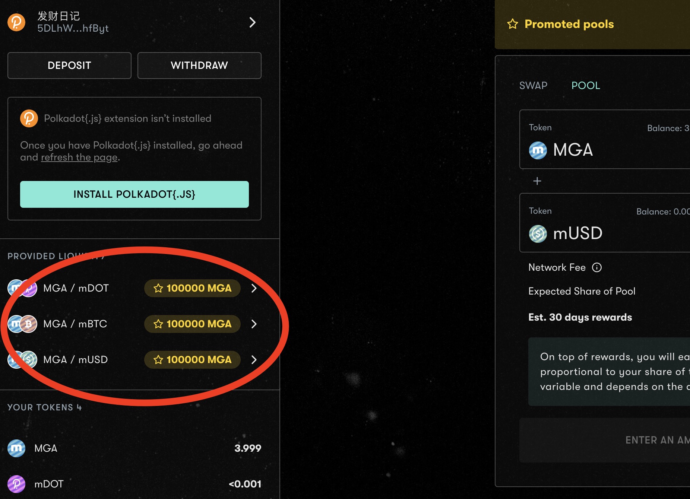Screen dimensions: 690x499
Task: Switch to the SWAP tab
Action: tap(533, 86)
